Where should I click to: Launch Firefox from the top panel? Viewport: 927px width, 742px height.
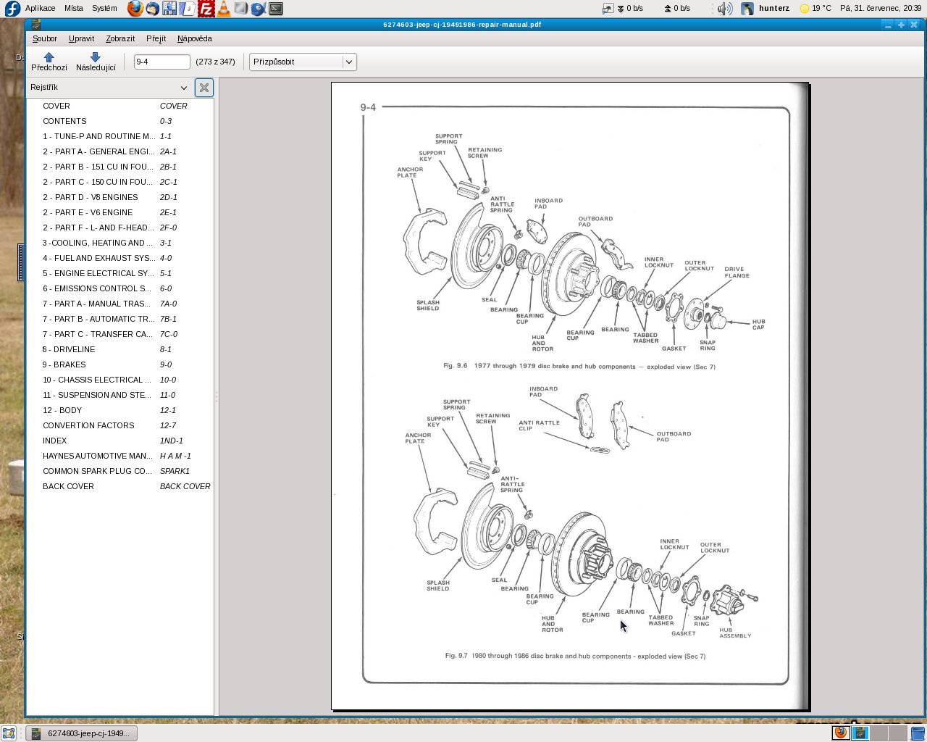(x=135, y=9)
